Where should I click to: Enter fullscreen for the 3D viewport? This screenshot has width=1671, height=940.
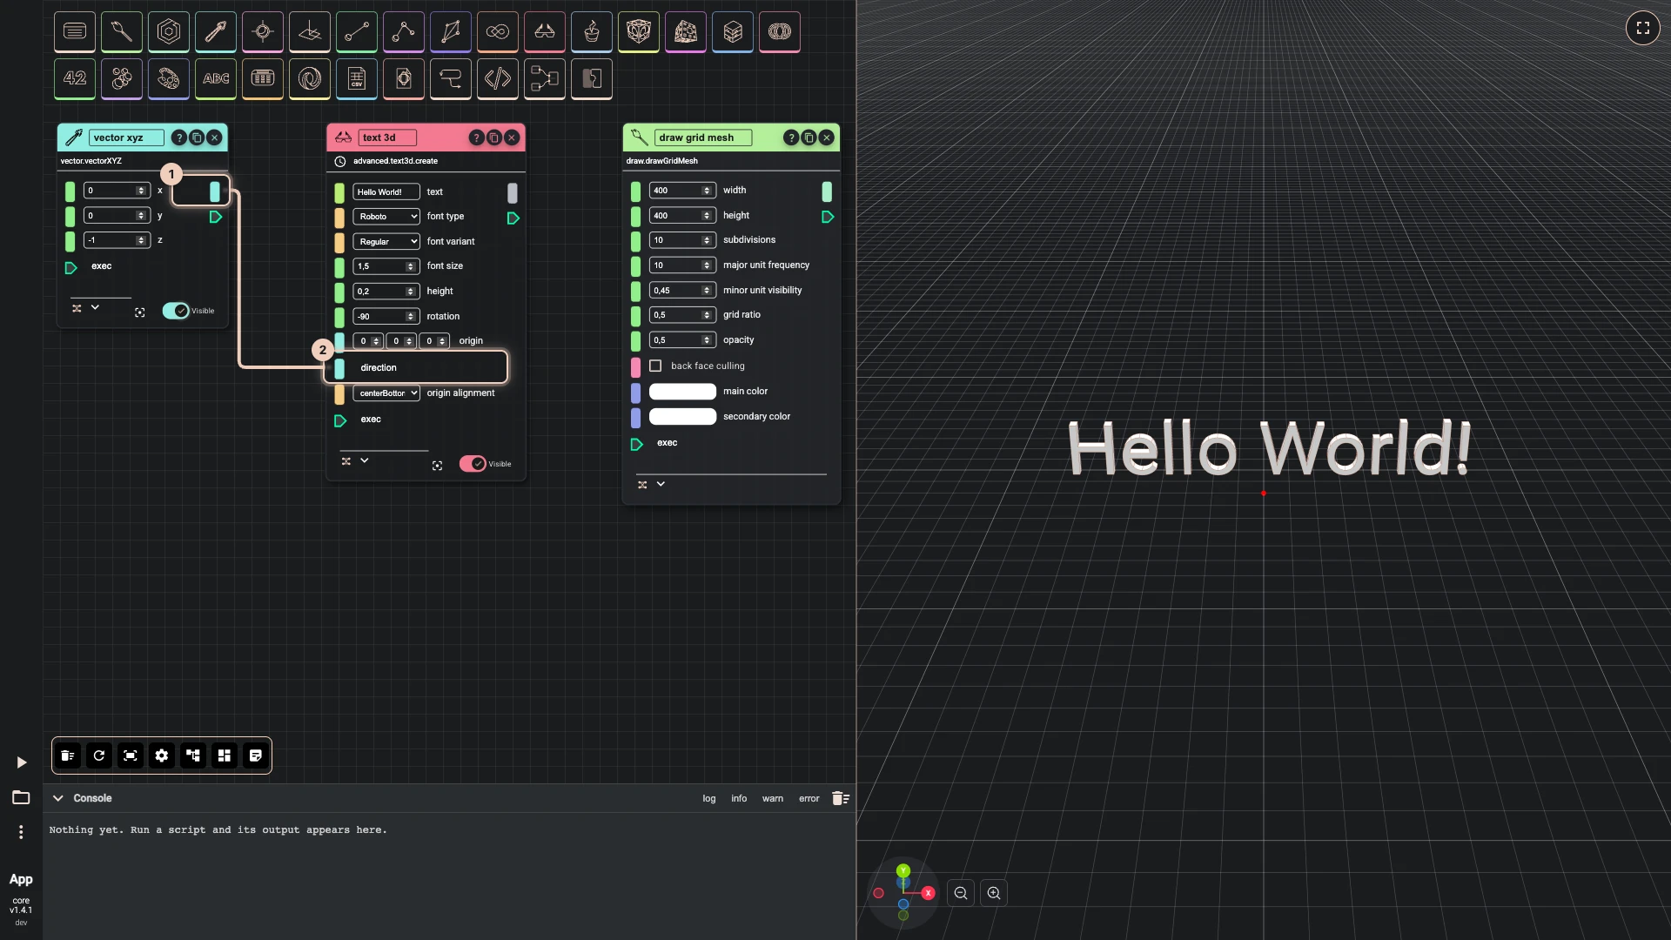[1643, 28]
